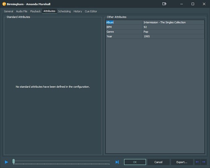Click the Year value 1995

point(173,36)
